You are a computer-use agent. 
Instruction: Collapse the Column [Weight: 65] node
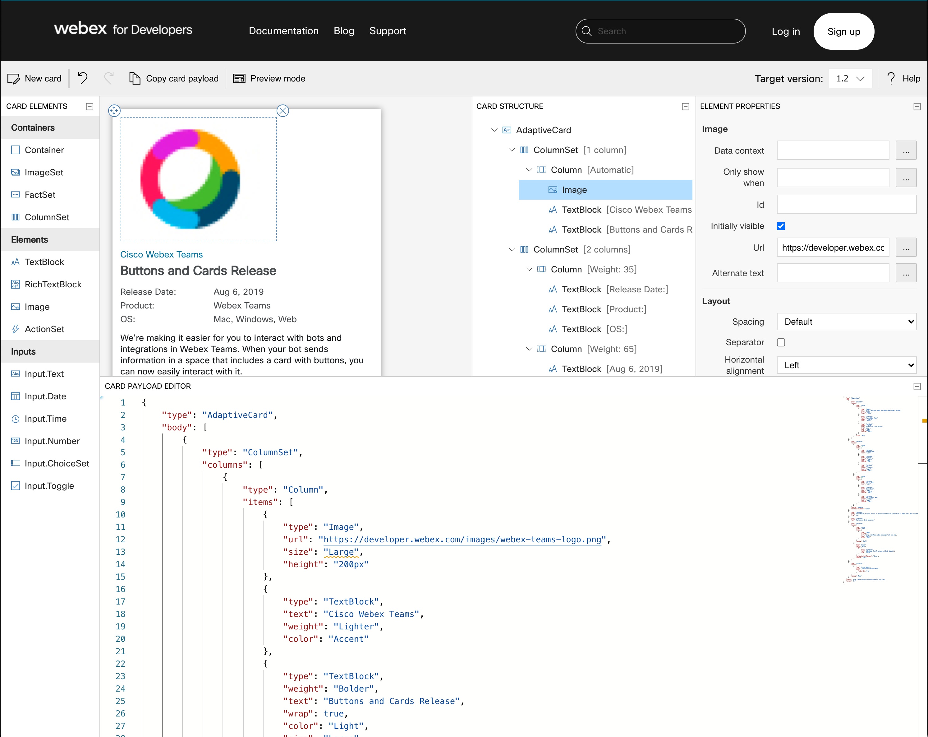point(529,349)
